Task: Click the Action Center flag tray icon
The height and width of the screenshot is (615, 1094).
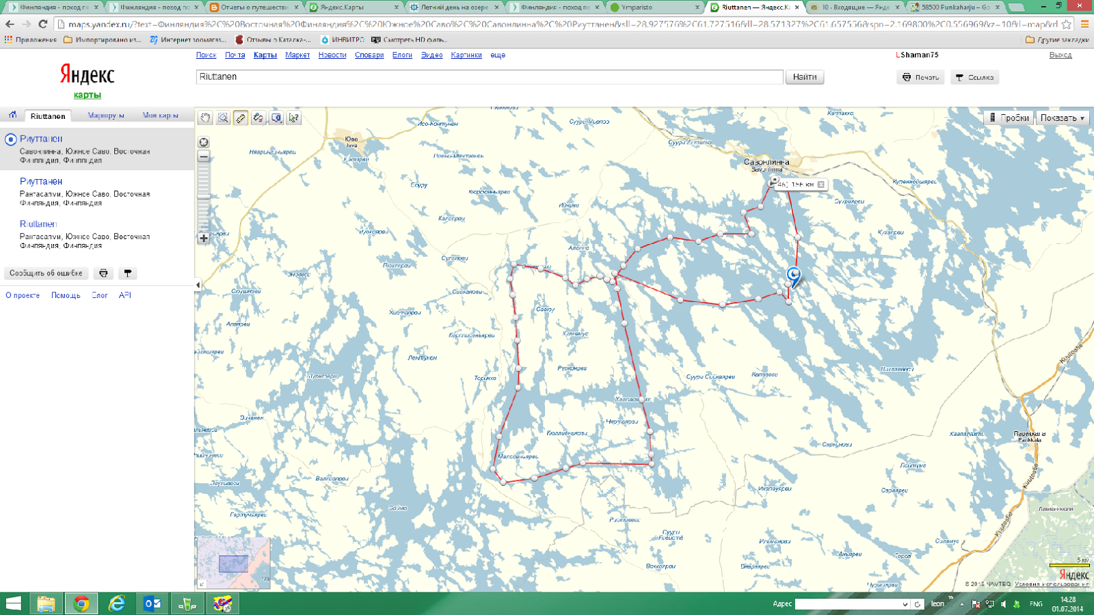Action: point(976,604)
